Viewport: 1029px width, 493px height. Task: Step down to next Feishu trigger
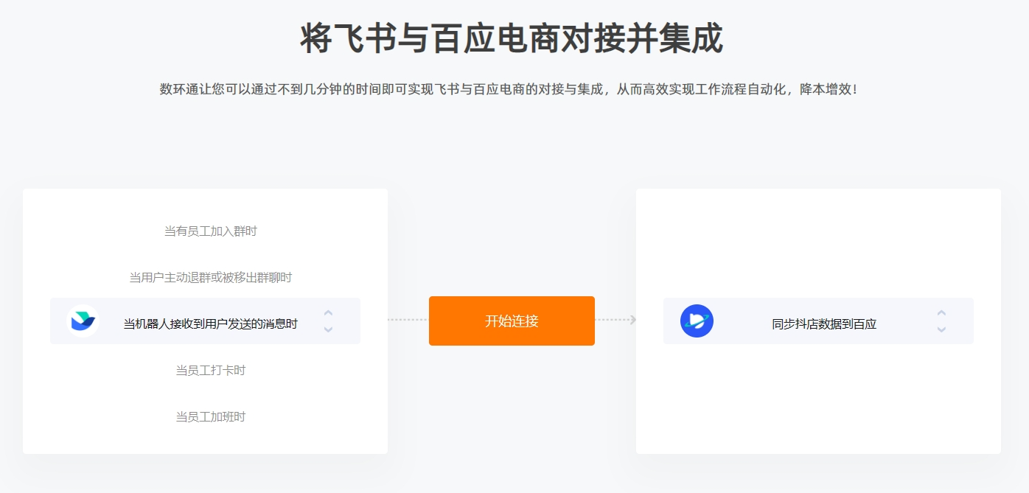329,329
